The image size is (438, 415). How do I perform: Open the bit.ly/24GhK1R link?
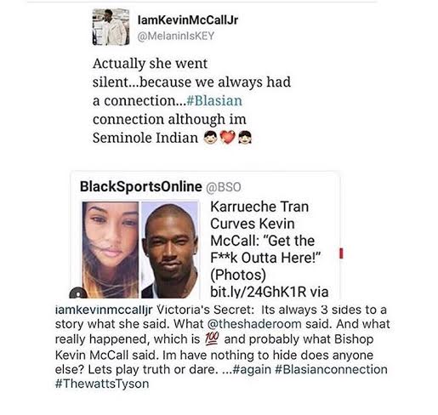(258, 292)
